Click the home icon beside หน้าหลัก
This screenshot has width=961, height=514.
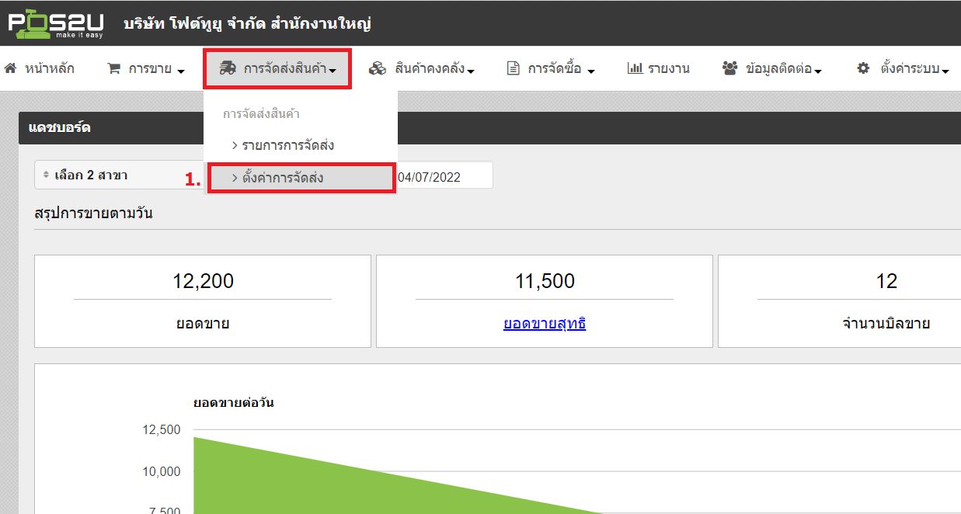(11, 68)
